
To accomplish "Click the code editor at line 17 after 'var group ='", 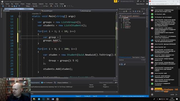I will tap(60, 37).
